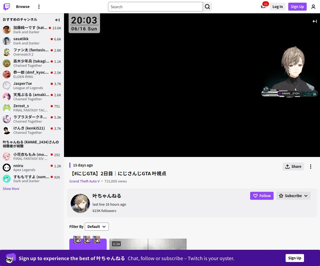Open sasatikk Dark and Darker stream
This screenshot has height=266, width=320.
coord(32,41)
